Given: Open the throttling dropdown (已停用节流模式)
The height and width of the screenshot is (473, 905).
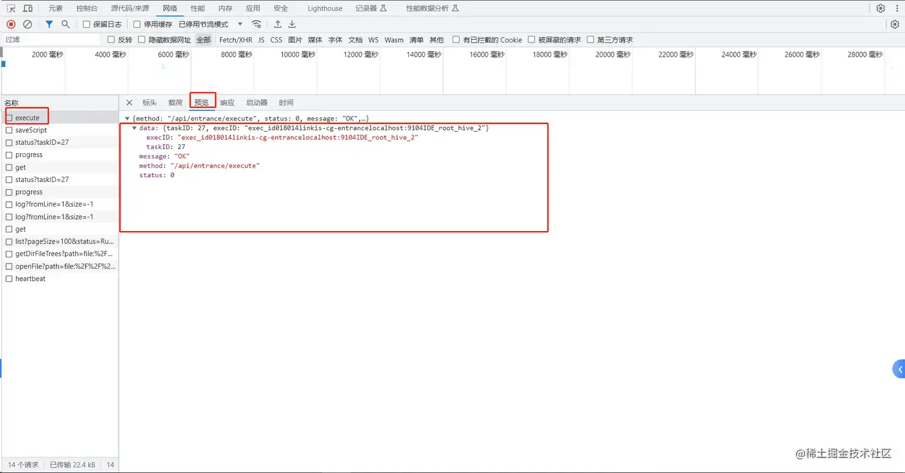Looking at the screenshot, I should (211, 24).
